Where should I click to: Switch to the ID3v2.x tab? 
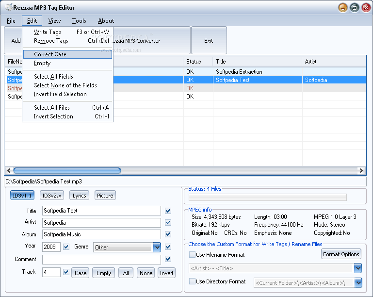tap(51, 196)
